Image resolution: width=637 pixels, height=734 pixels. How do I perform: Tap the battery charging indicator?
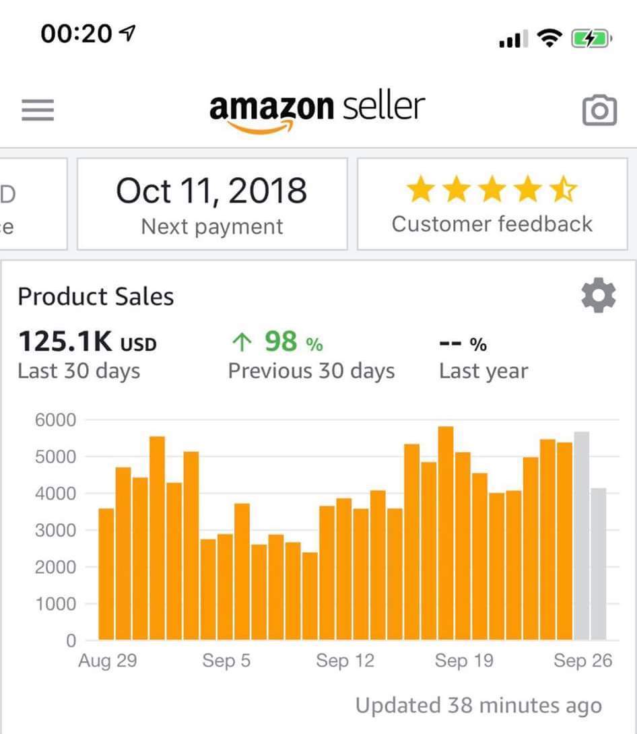click(591, 38)
